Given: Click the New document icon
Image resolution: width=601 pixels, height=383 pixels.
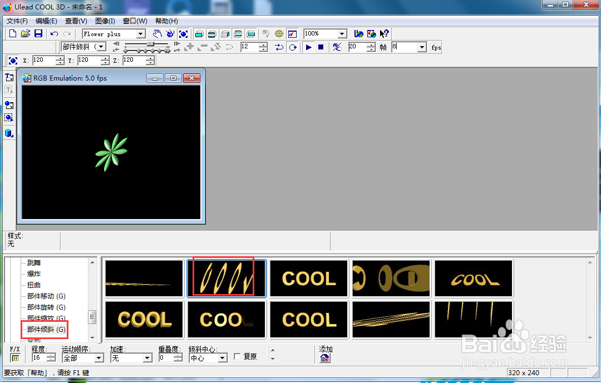Looking at the screenshot, I should 13,34.
